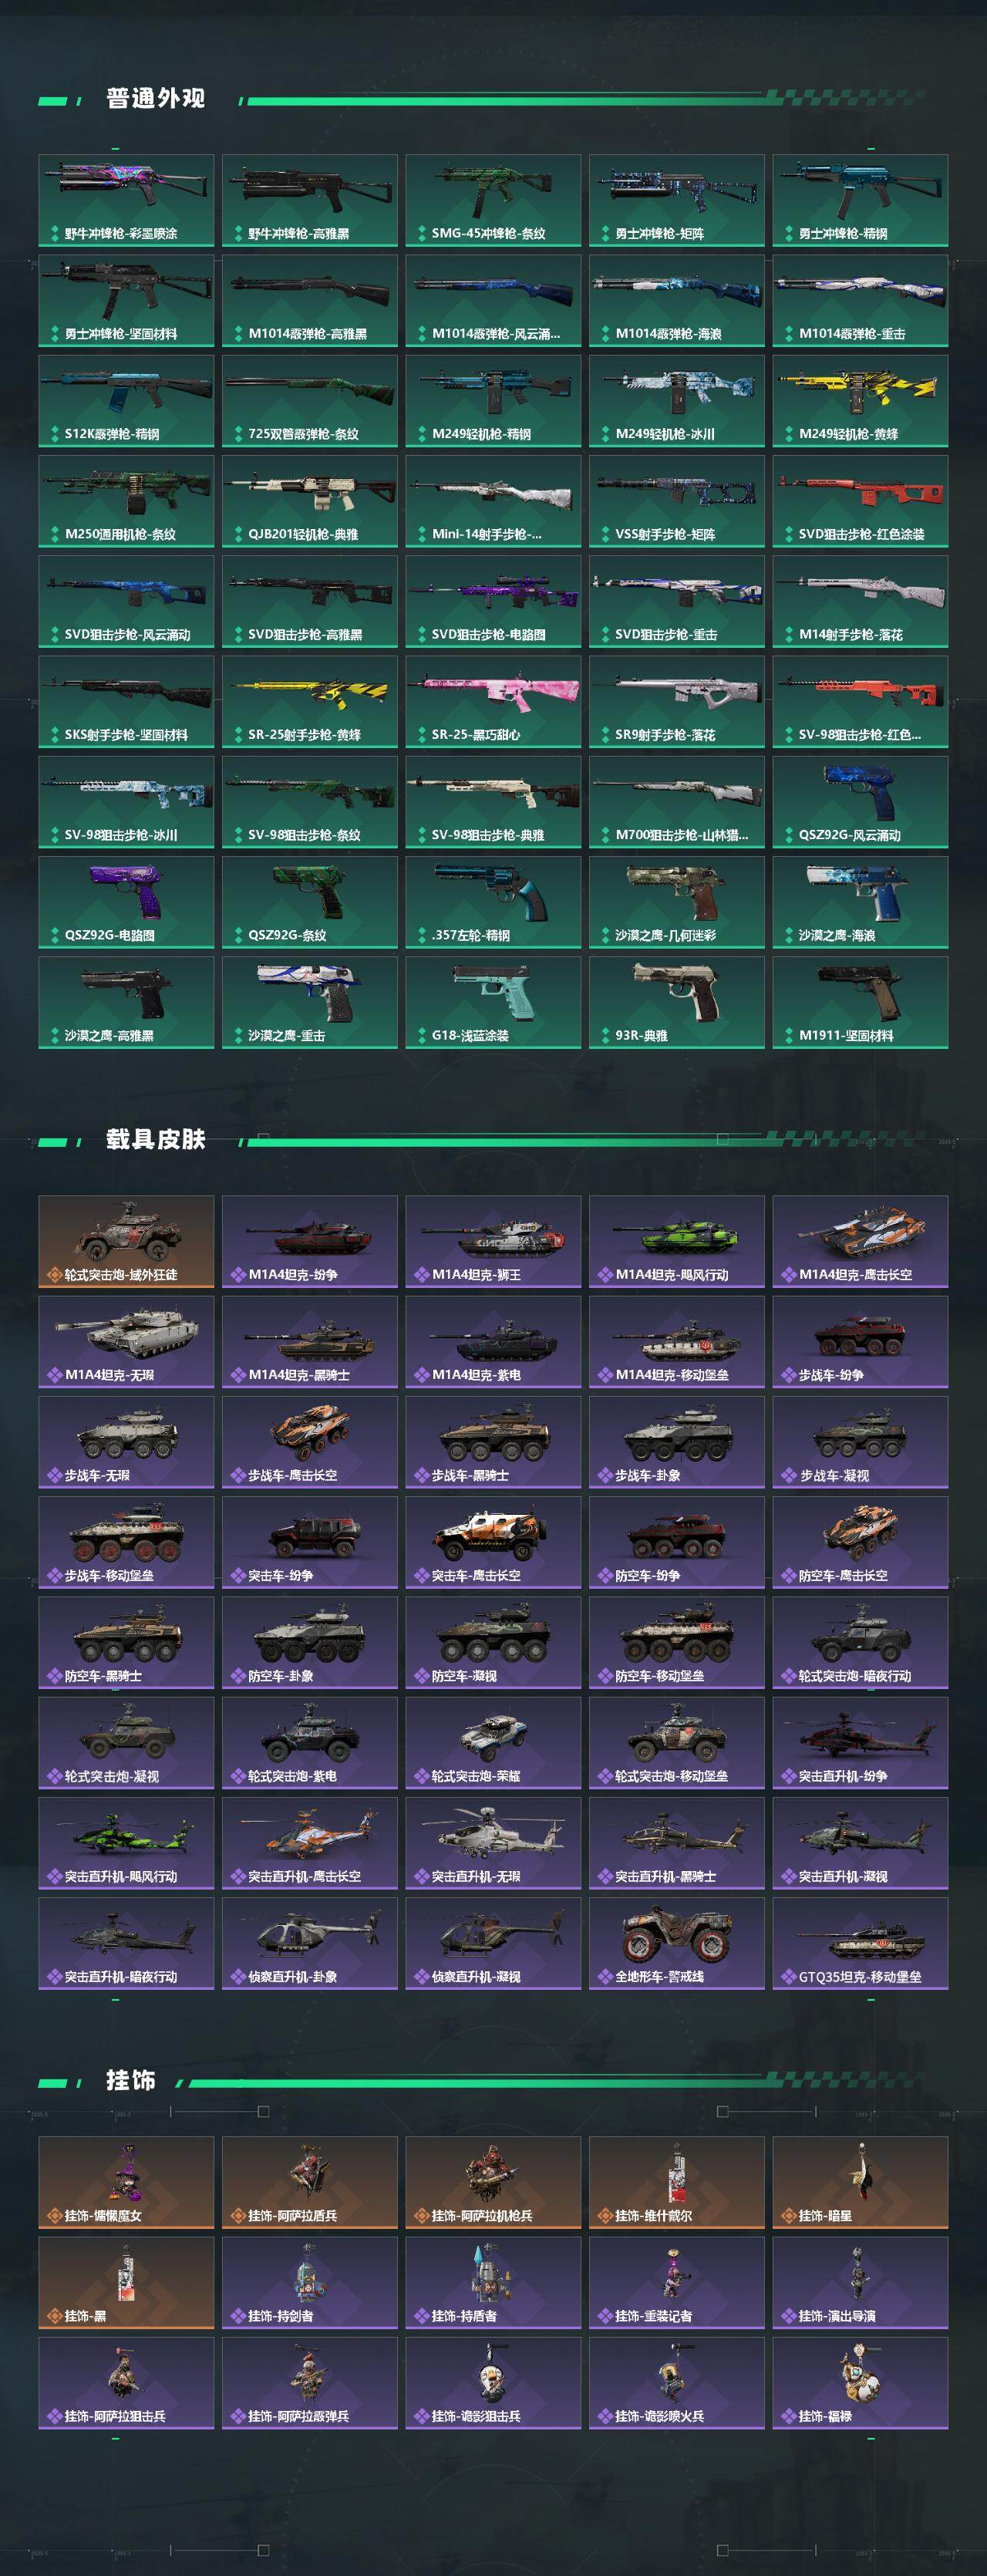
Task: Select the 轮式突击炮-域外狂徒 vehicle skin
Action: click(x=126, y=1242)
